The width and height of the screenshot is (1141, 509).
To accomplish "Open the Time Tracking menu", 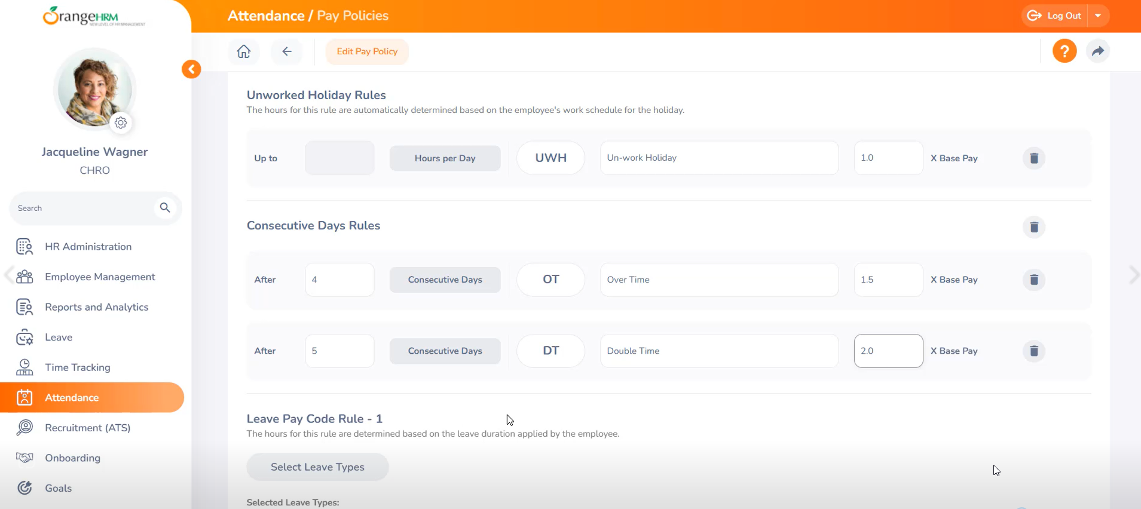I will tap(78, 367).
